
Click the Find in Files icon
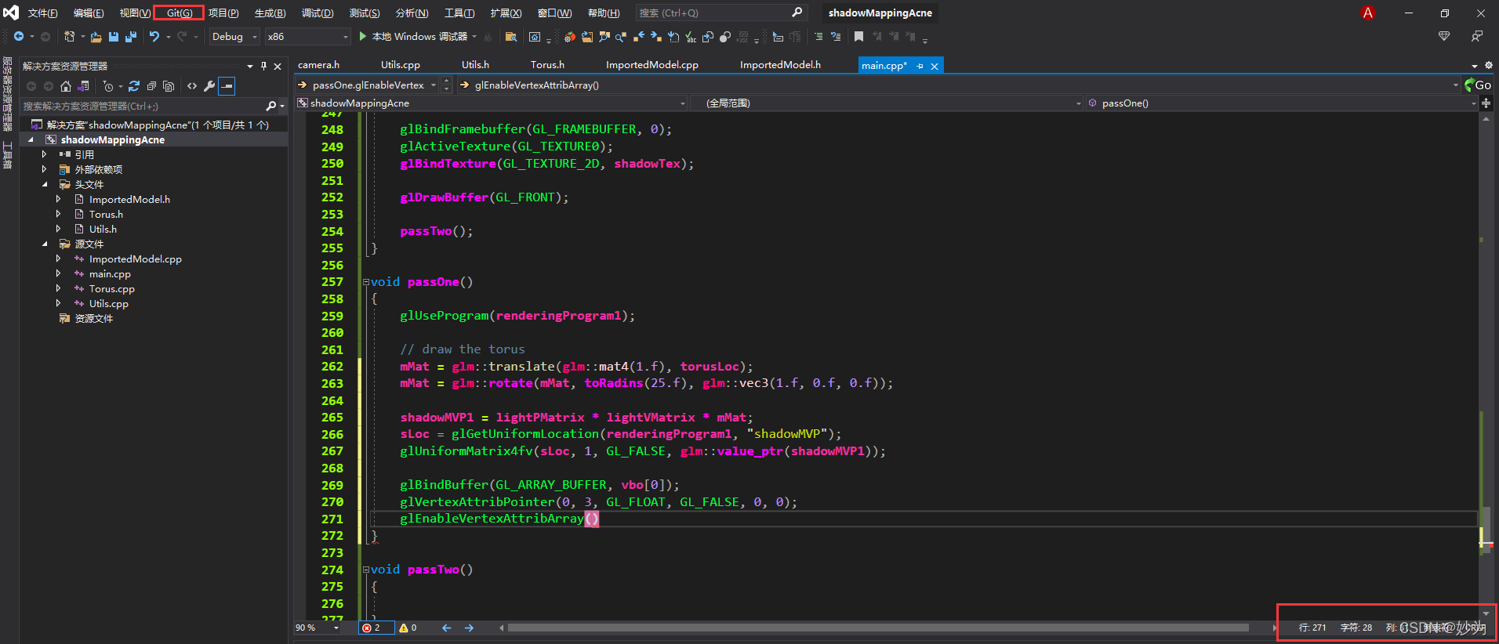(510, 37)
